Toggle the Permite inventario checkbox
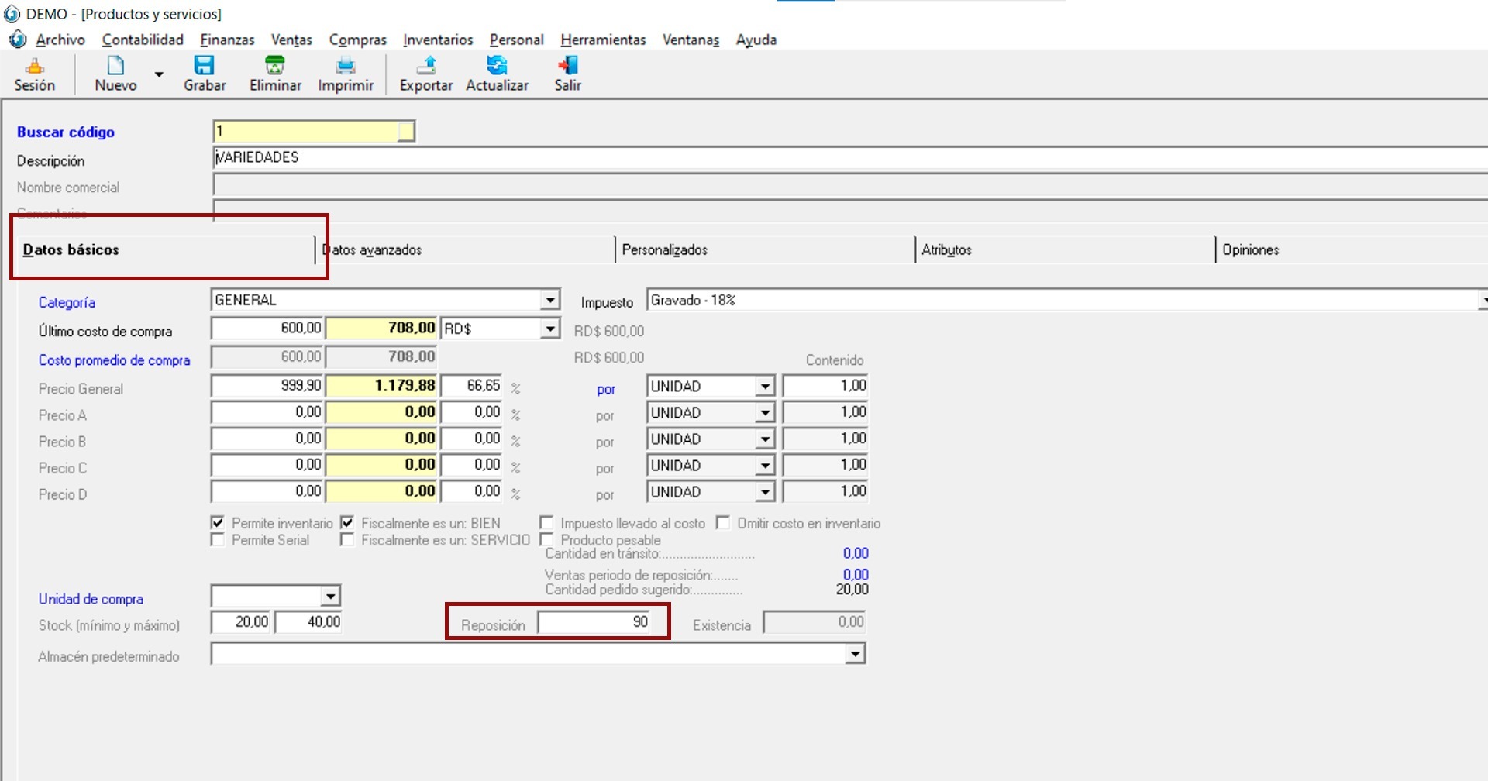 (x=218, y=523)
